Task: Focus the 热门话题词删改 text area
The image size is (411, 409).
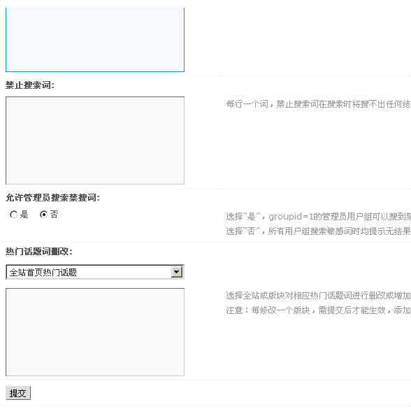Action: [x=95, y=332]
